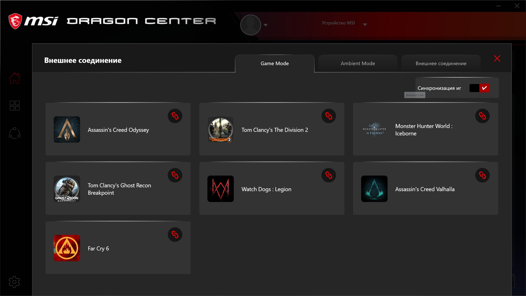Click the link icon for Far Cry 6
Screen dimensions: 526x296
175,234
